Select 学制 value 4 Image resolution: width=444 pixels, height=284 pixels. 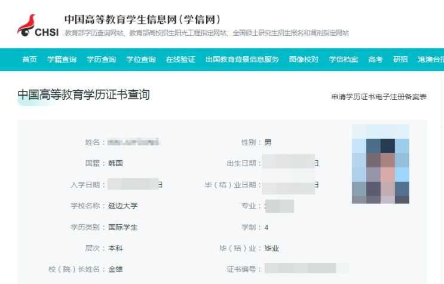click(266, 227)
